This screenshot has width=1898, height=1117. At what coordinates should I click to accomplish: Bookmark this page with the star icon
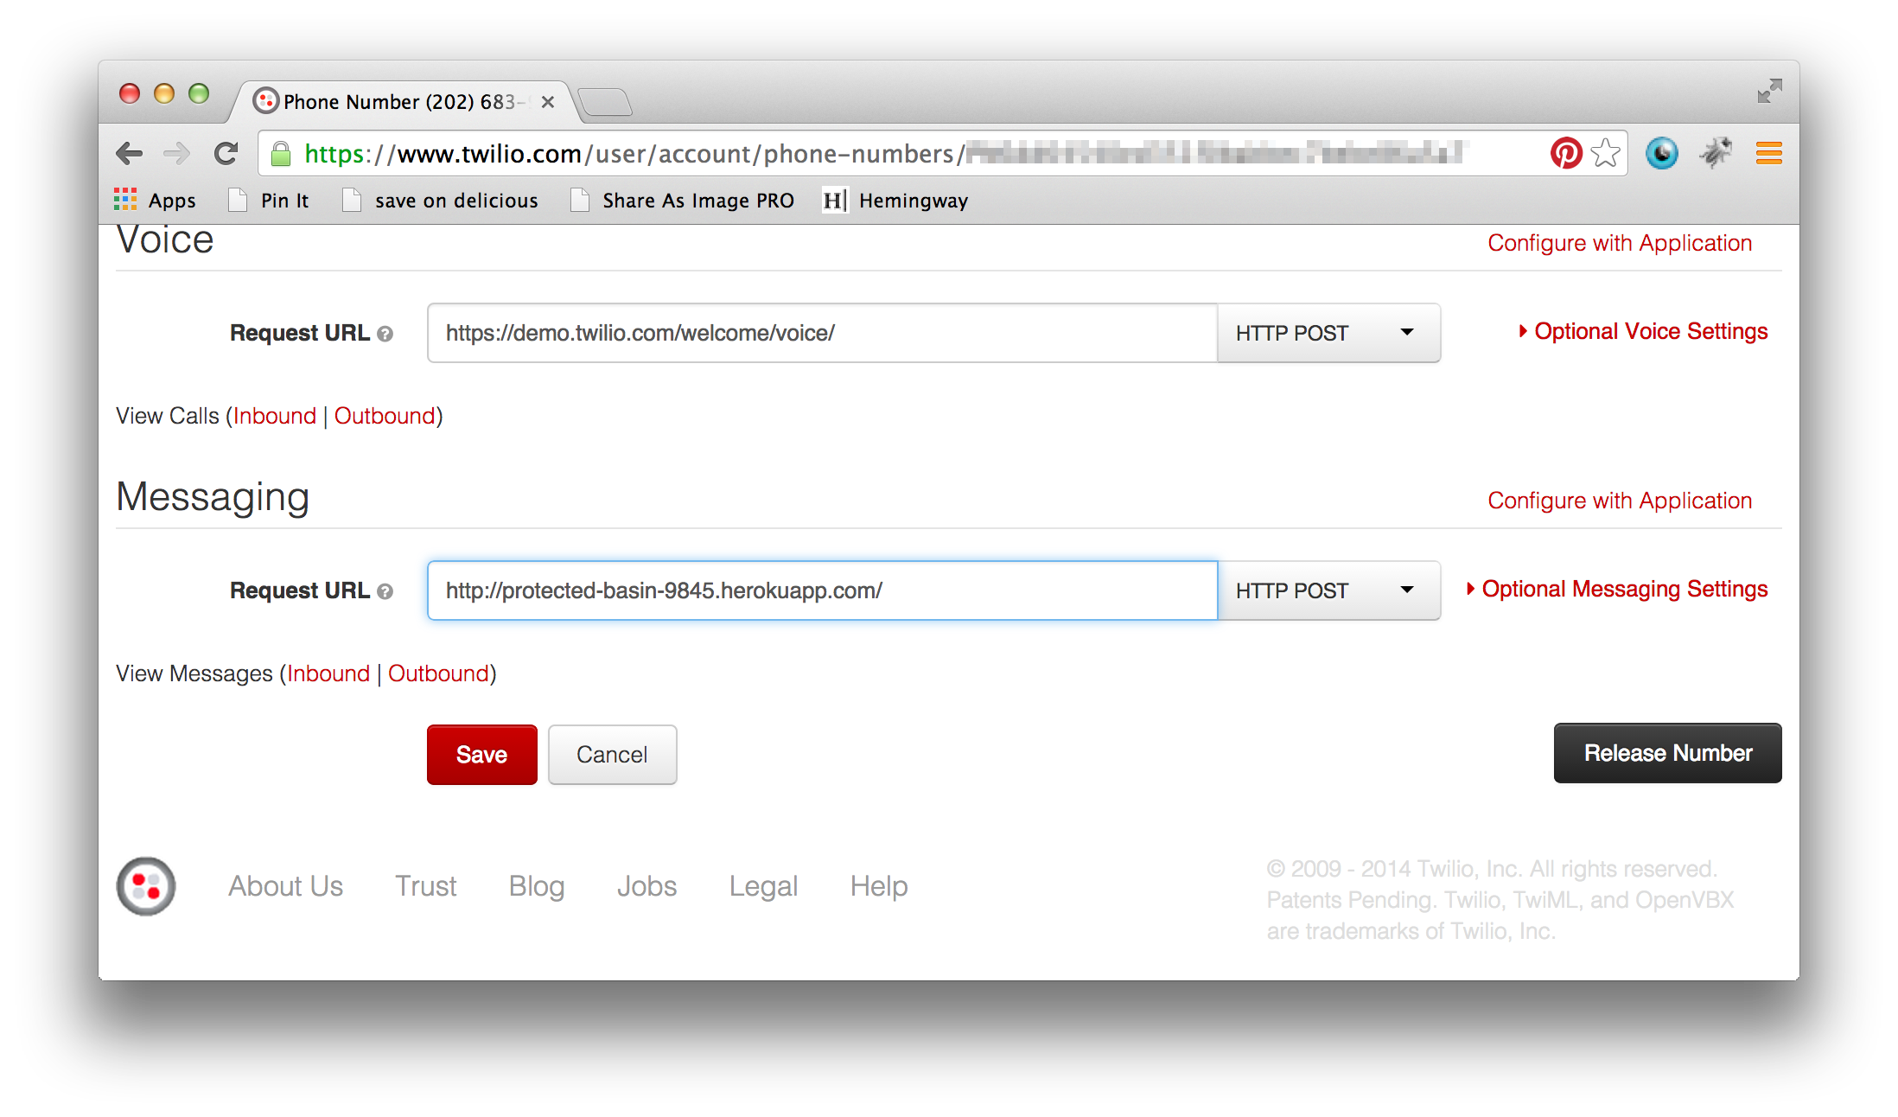click(x=1606, y=153)
